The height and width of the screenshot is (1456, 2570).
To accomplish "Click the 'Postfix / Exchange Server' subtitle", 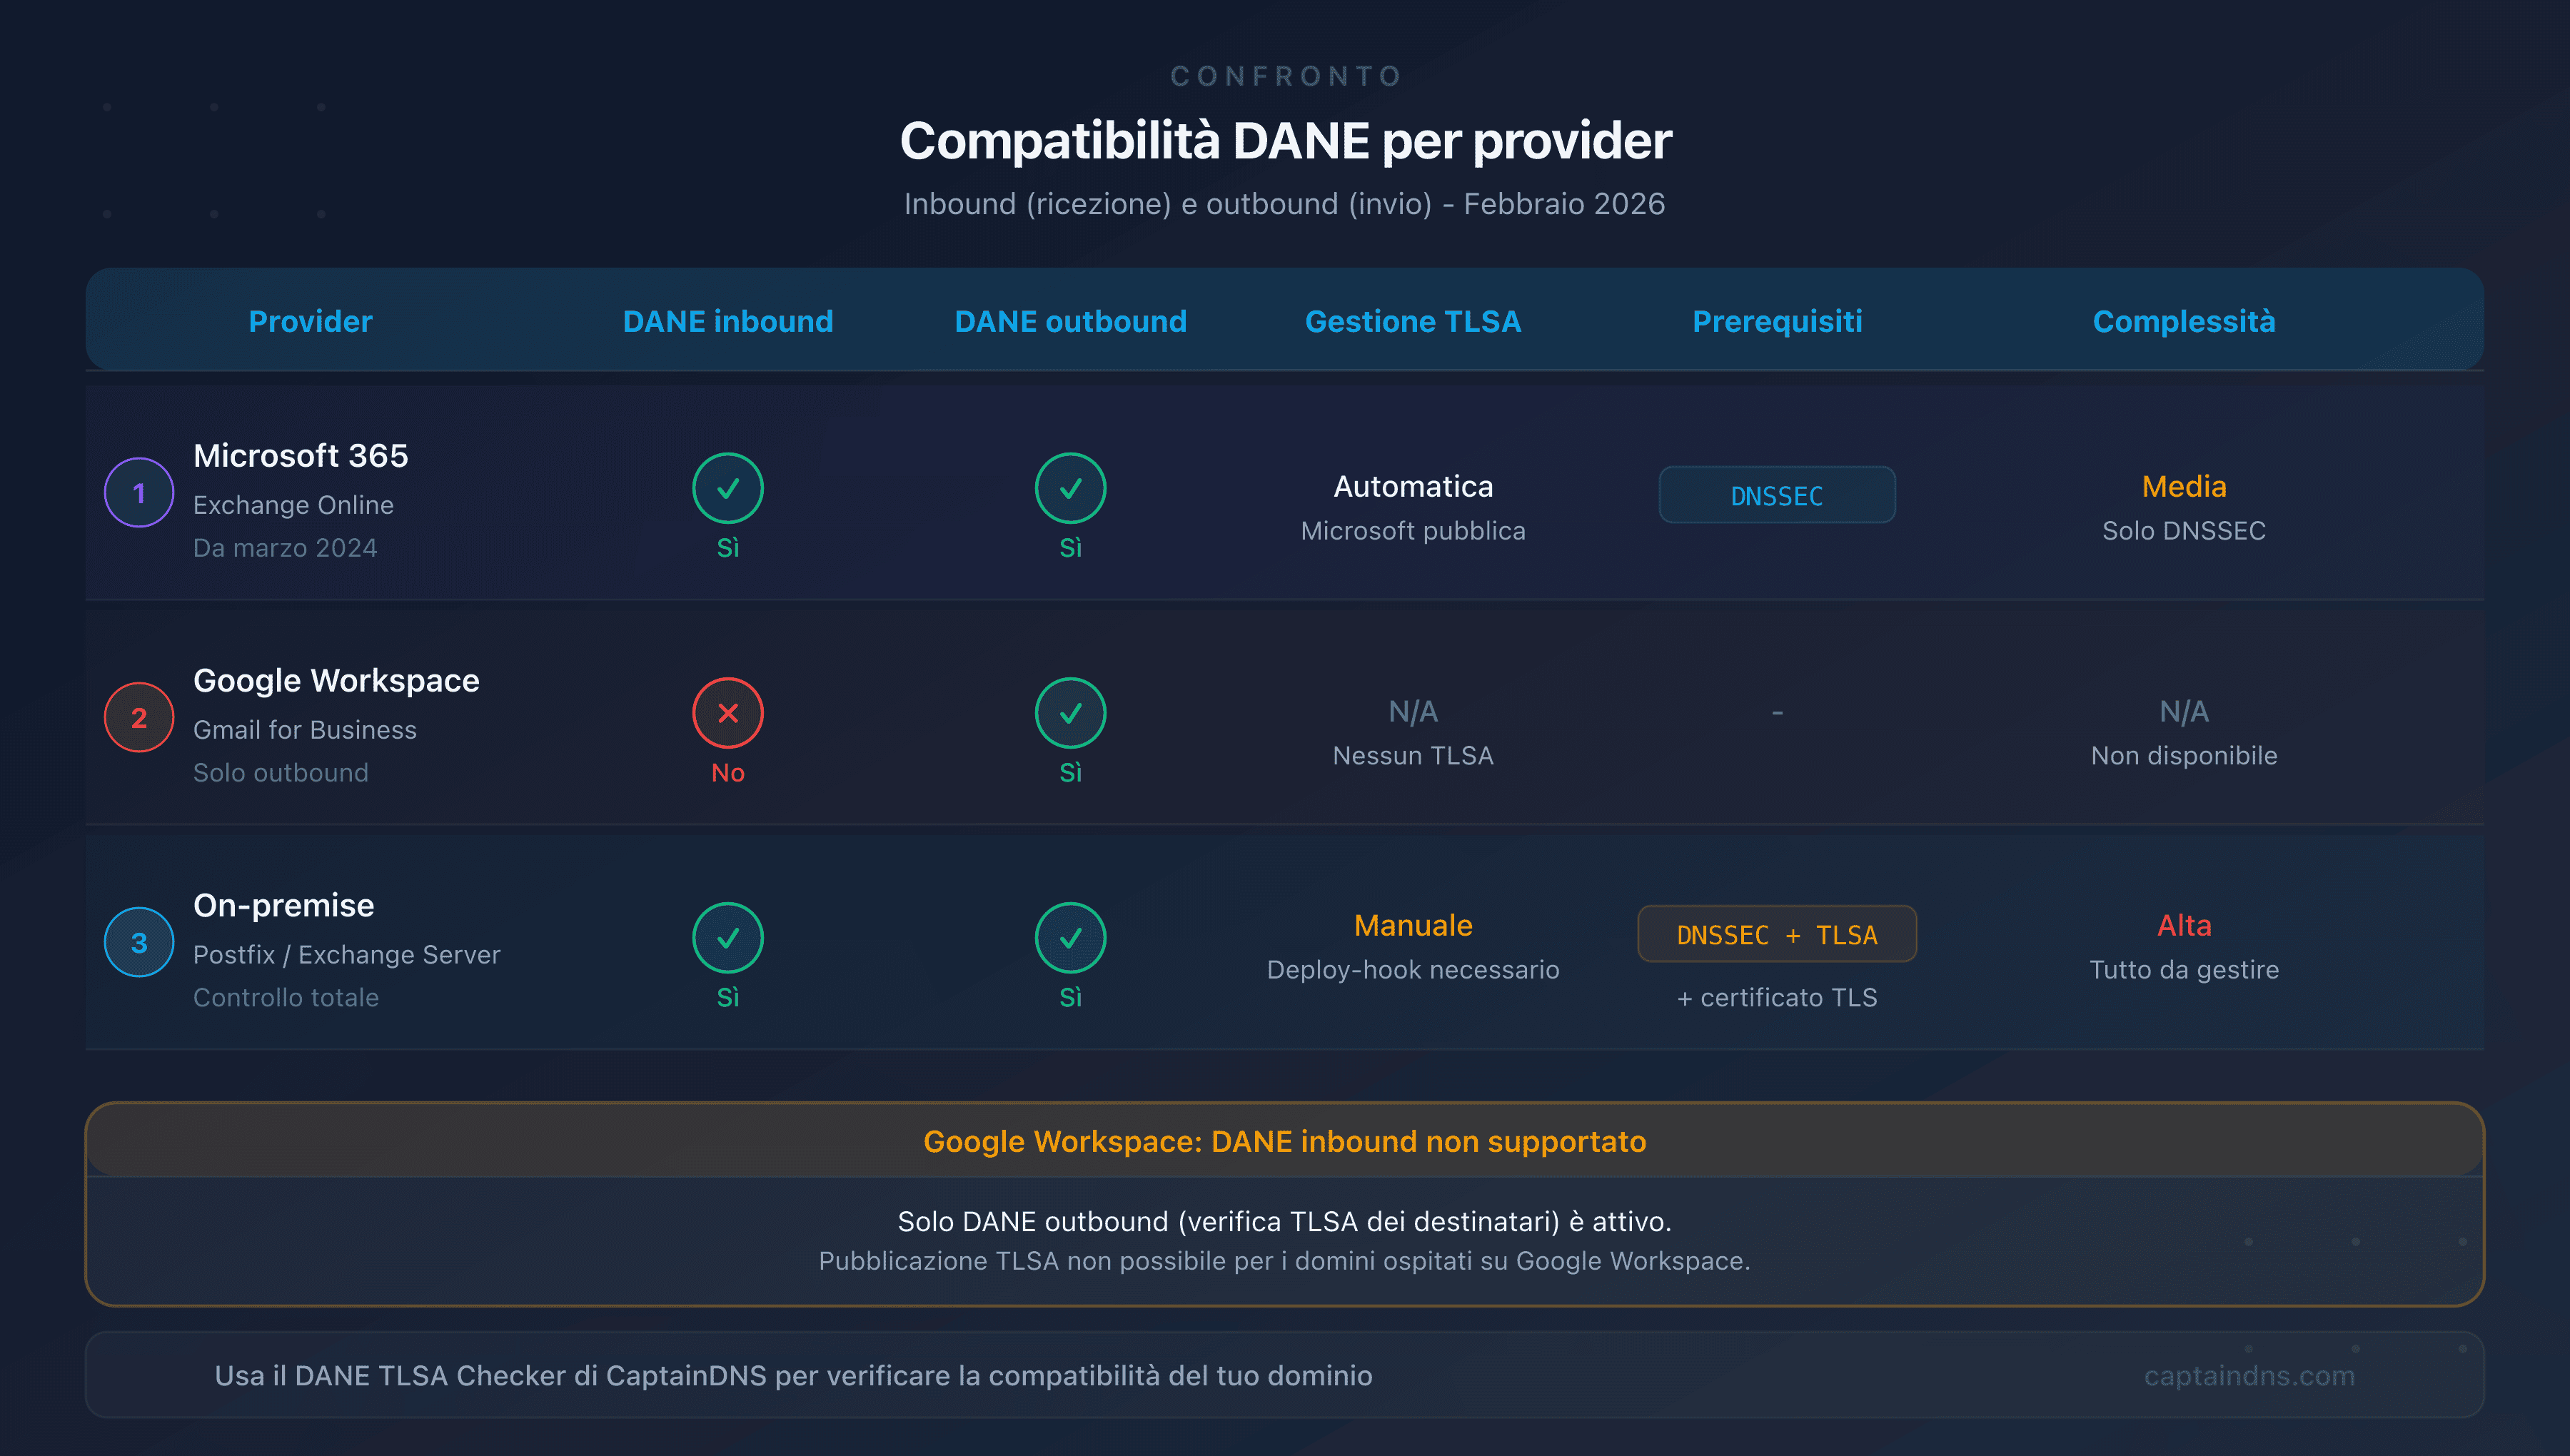I will tap(347, 955).
